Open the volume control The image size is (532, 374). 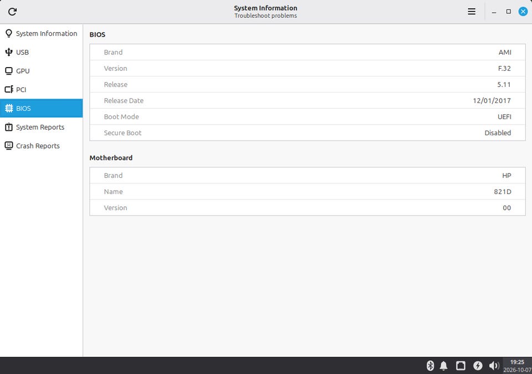coord(494,366)
